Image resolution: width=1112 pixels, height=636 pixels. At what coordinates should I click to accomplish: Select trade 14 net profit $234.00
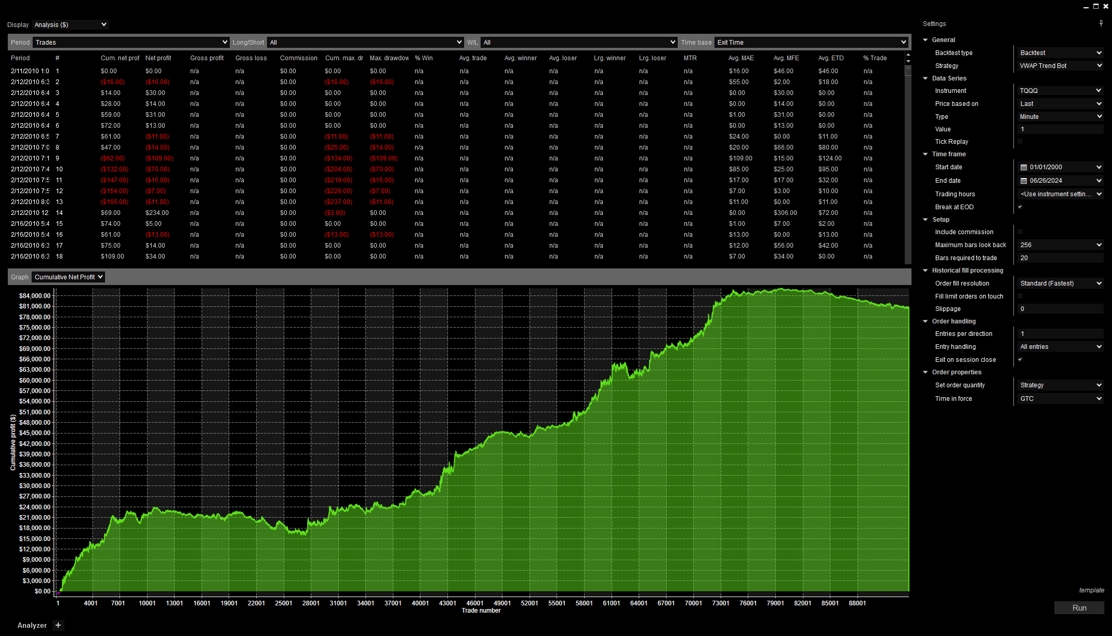click(x=157, y=213)
